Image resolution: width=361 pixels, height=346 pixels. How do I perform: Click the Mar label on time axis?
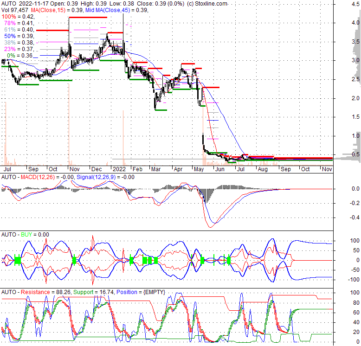[156, 169]
